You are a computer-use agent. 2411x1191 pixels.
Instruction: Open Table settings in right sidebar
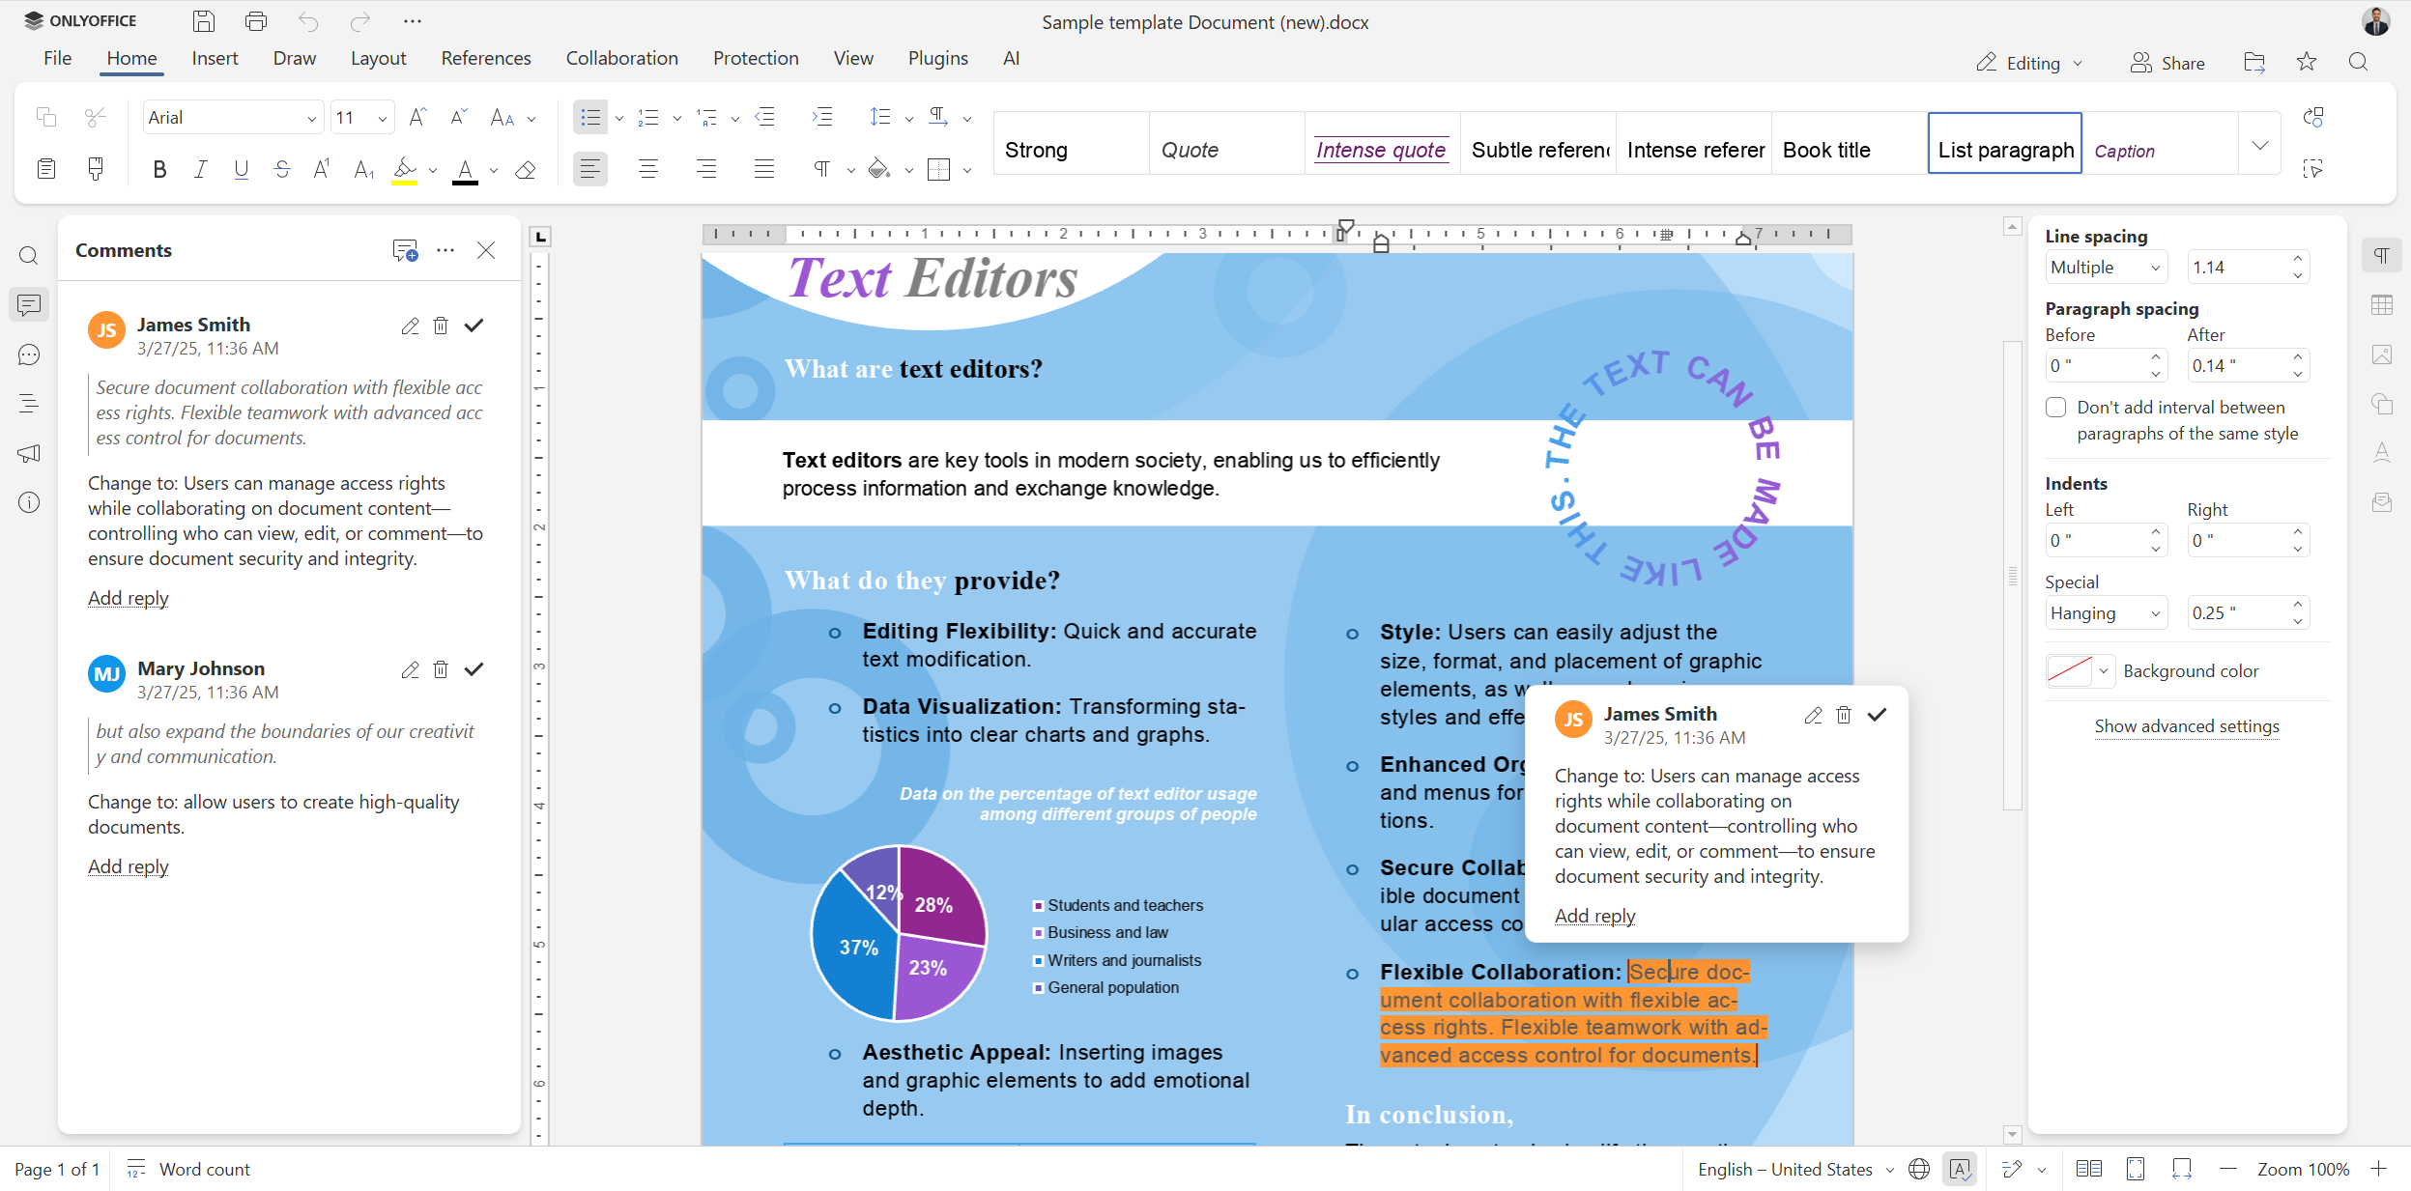pyautogui.click(x=2382, y=305)
